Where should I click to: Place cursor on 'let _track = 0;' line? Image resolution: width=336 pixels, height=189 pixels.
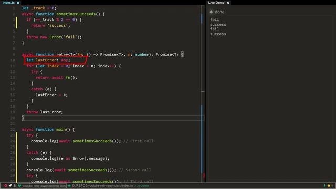pyautogui.click(x=39, y=8)
